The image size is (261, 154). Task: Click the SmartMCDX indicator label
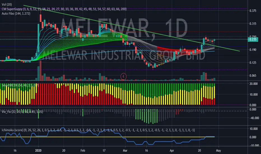click(x=20, y=85)
